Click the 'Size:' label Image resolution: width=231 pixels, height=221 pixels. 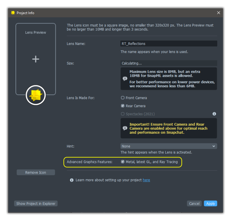point(70,63)
